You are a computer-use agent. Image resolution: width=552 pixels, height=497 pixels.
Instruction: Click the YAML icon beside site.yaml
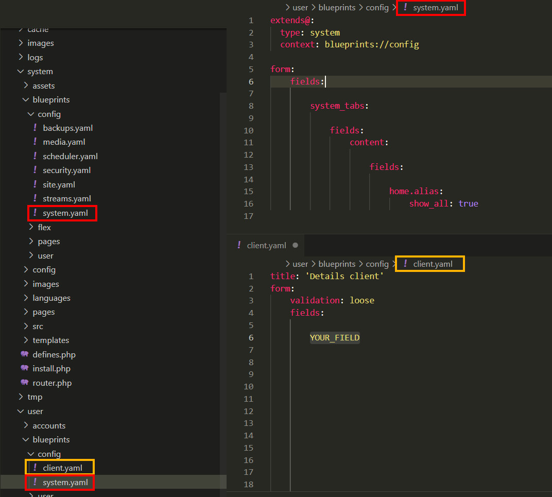coord(35,184)
